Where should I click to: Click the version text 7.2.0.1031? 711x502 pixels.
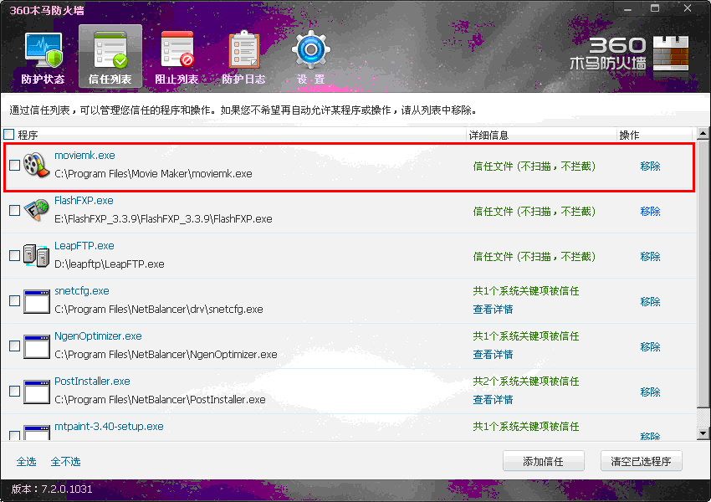[x=67, y=489]
